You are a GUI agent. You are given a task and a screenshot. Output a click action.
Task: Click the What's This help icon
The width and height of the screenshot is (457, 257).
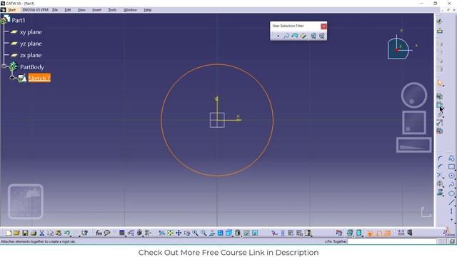pos(85,233)
